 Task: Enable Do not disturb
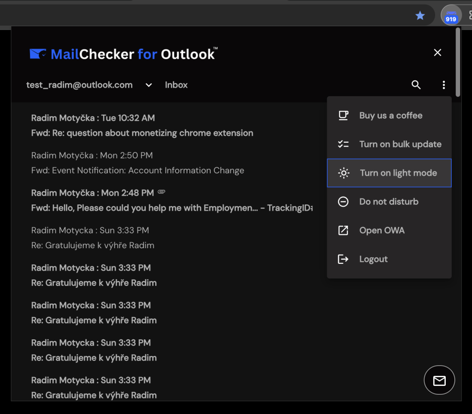point(389,201)
